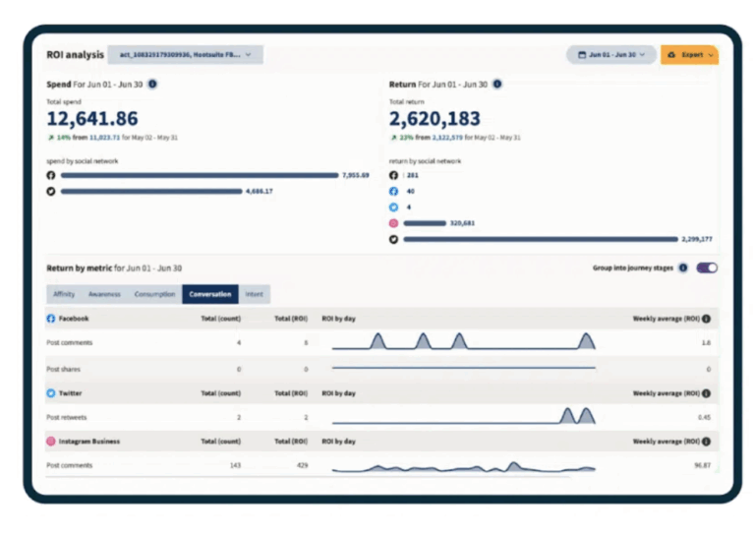This screenshot has width=755, height=535.
Task: Click the info icon beside Spend heading
Action: coord(152,85)
